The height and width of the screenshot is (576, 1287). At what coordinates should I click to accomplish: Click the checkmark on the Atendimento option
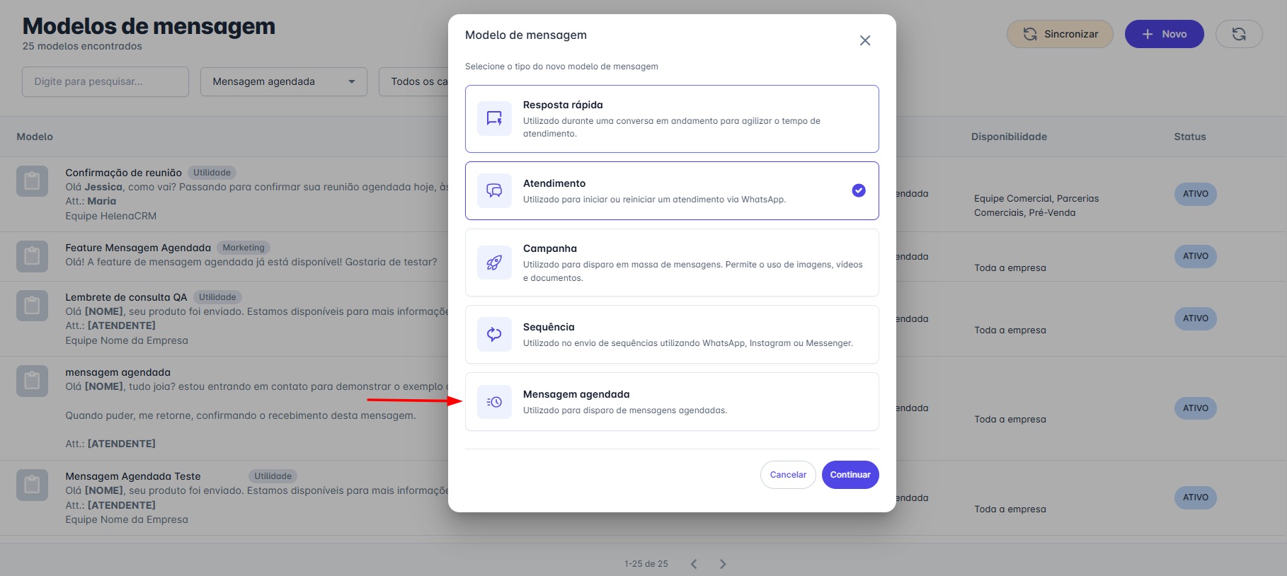(858, 190)
